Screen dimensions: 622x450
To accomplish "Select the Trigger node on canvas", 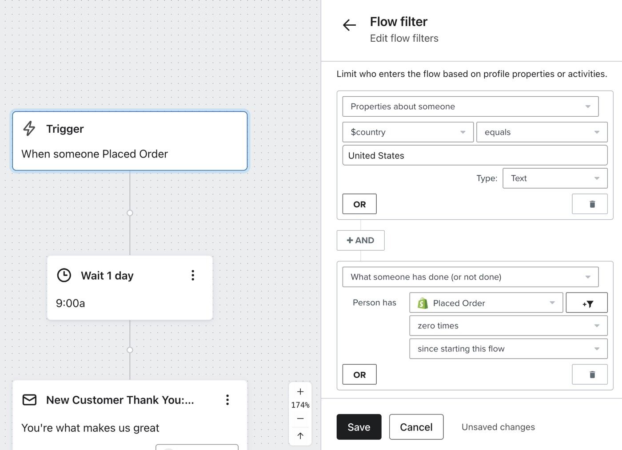I will tap(130, 141).
